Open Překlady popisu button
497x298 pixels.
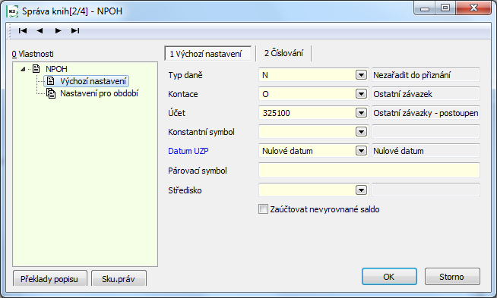tap(49, 278)
